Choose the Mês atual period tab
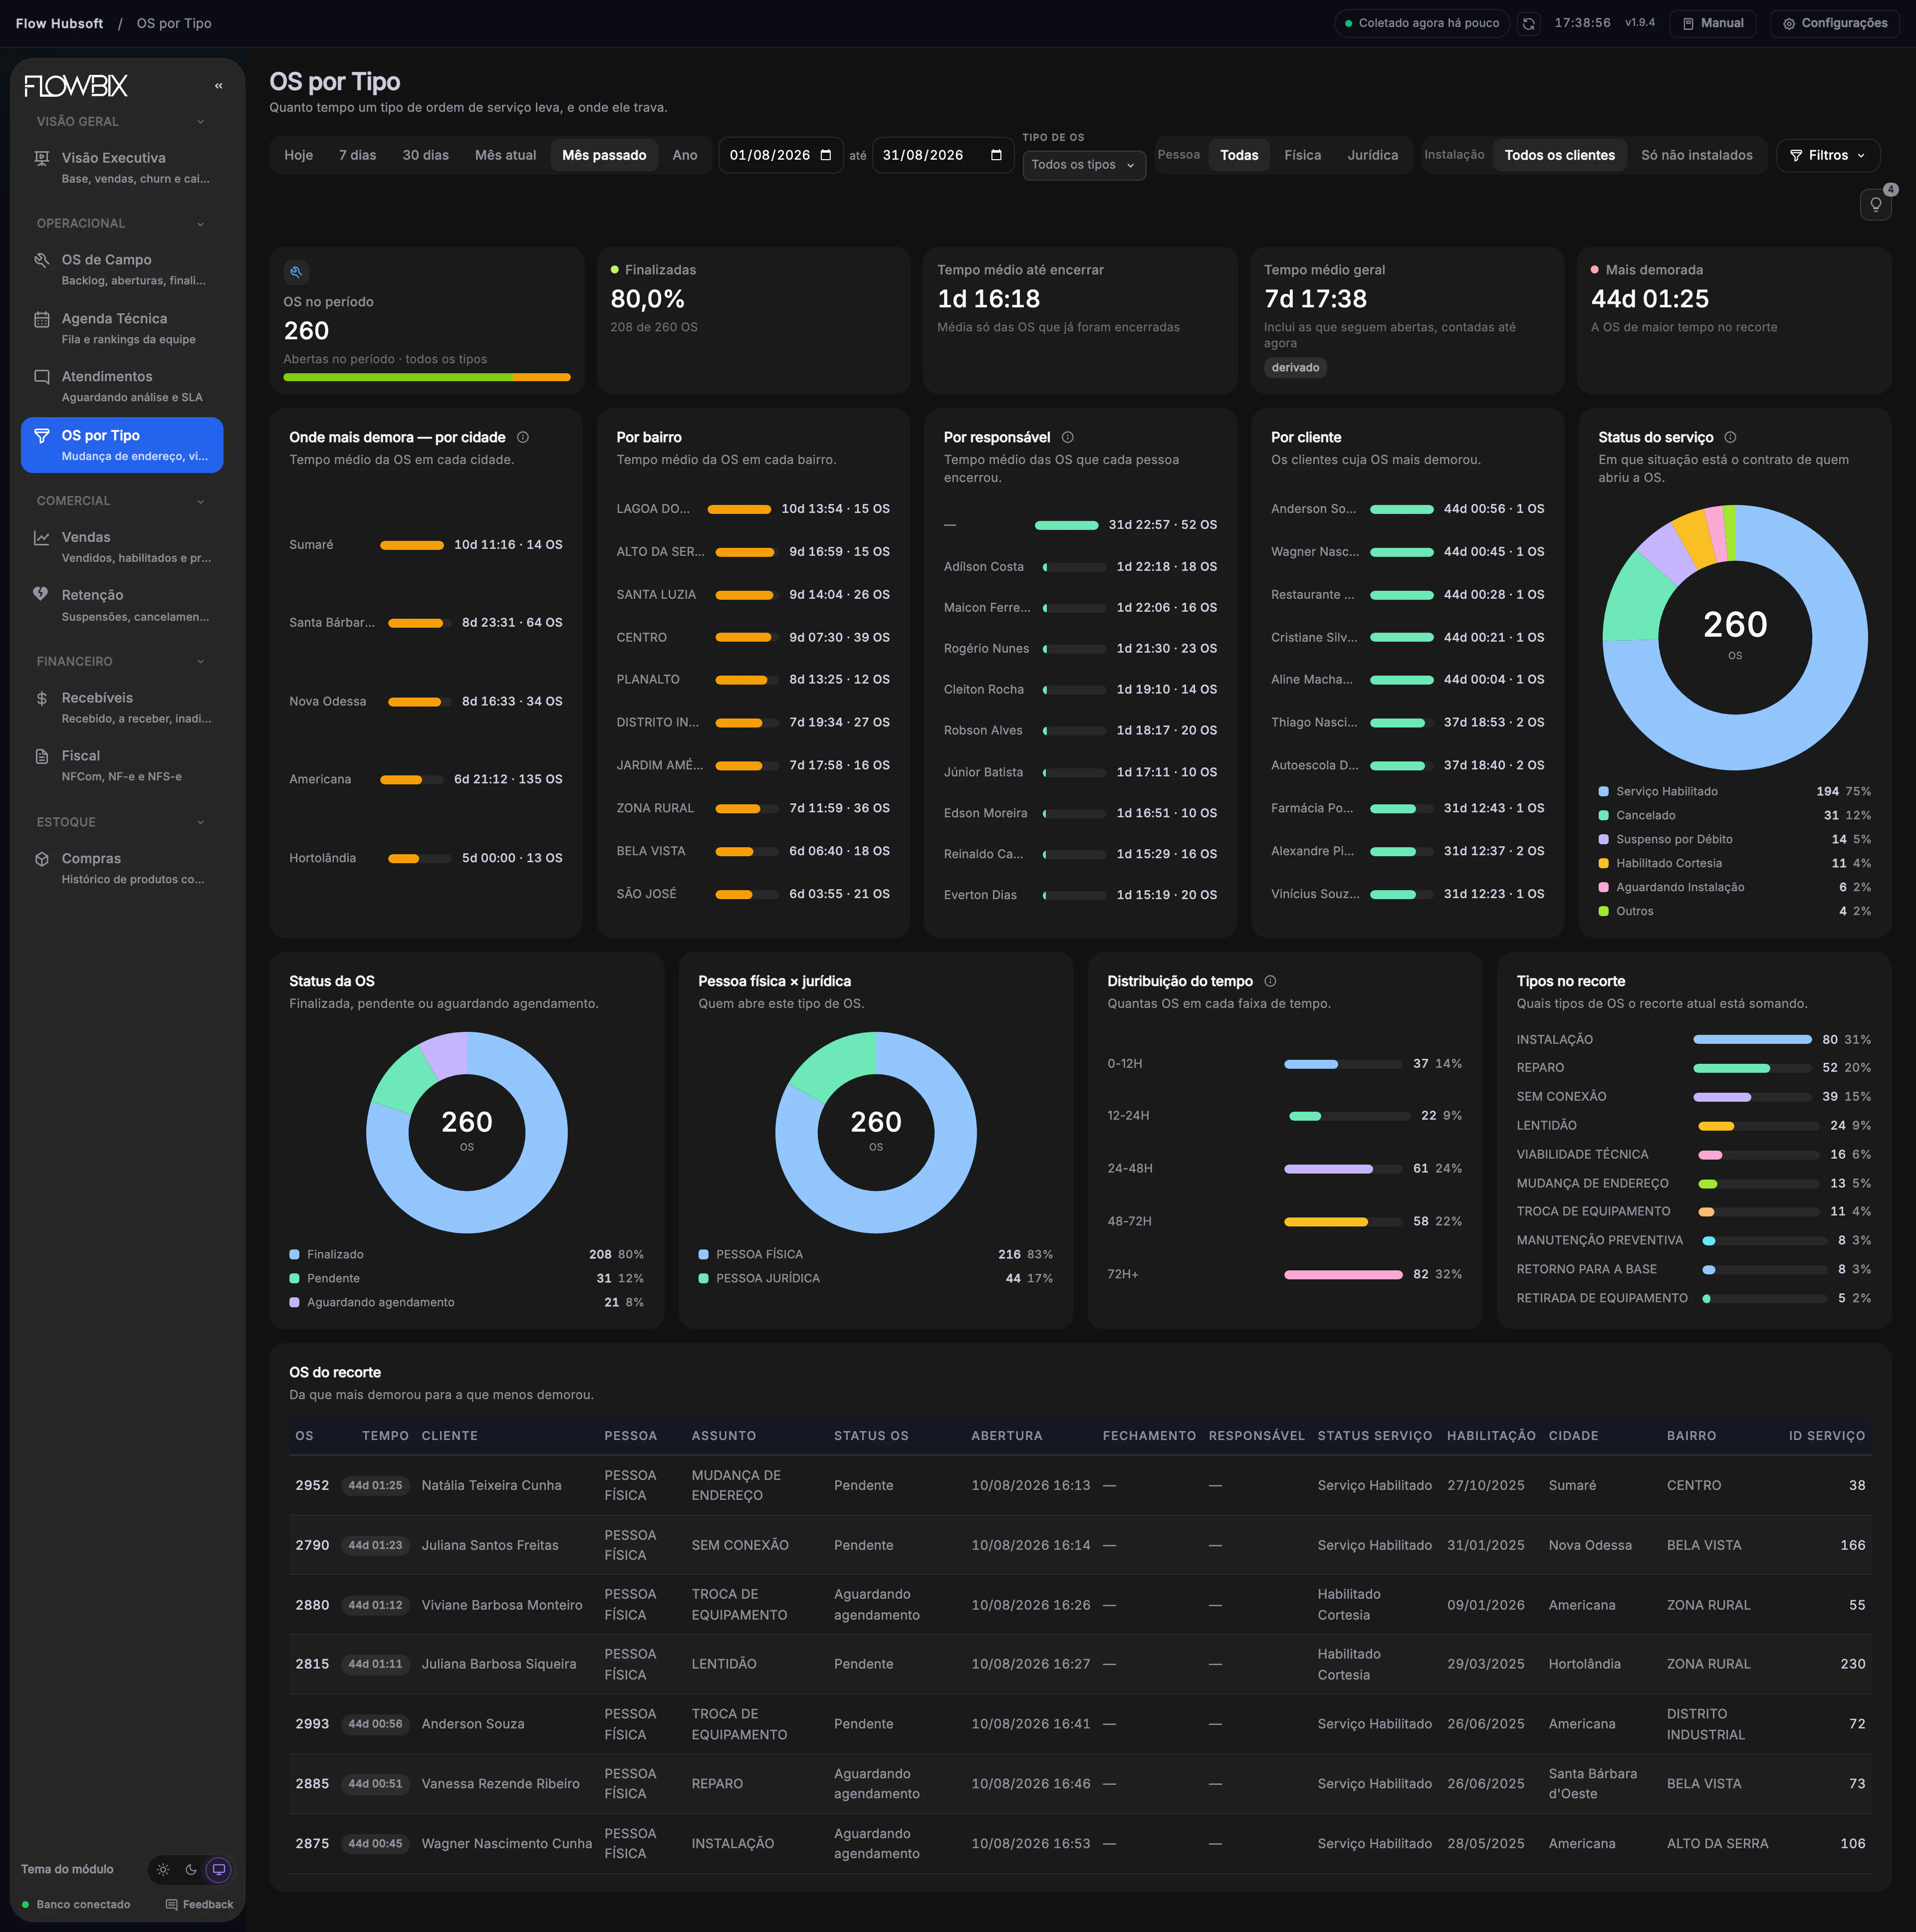This screenshot has width=1916, height=1932. click(x=505, y=155)
